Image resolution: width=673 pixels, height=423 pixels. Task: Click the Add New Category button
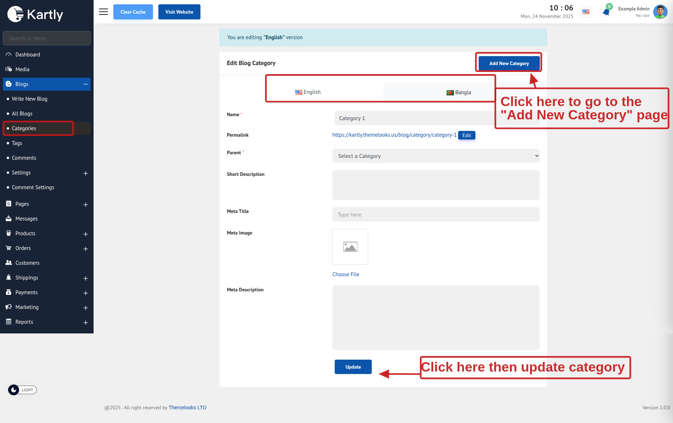[509, 63]
